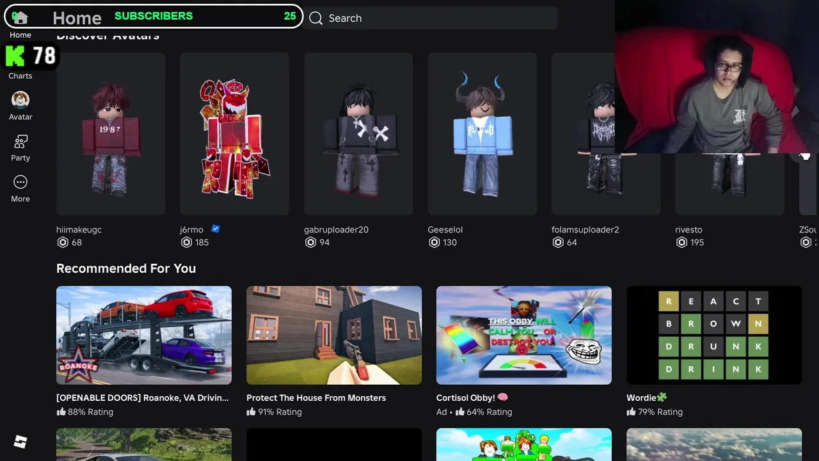The width and height of the screenshot is (819, 461).
Task: Click the Recommended For You heading
Action: tap(126, 268)
